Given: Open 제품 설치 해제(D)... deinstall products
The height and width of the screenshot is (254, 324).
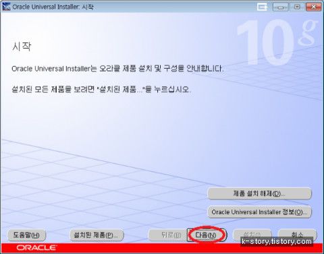Looking at the screenshot, I should pyautogui.click(x=259, y=193).
